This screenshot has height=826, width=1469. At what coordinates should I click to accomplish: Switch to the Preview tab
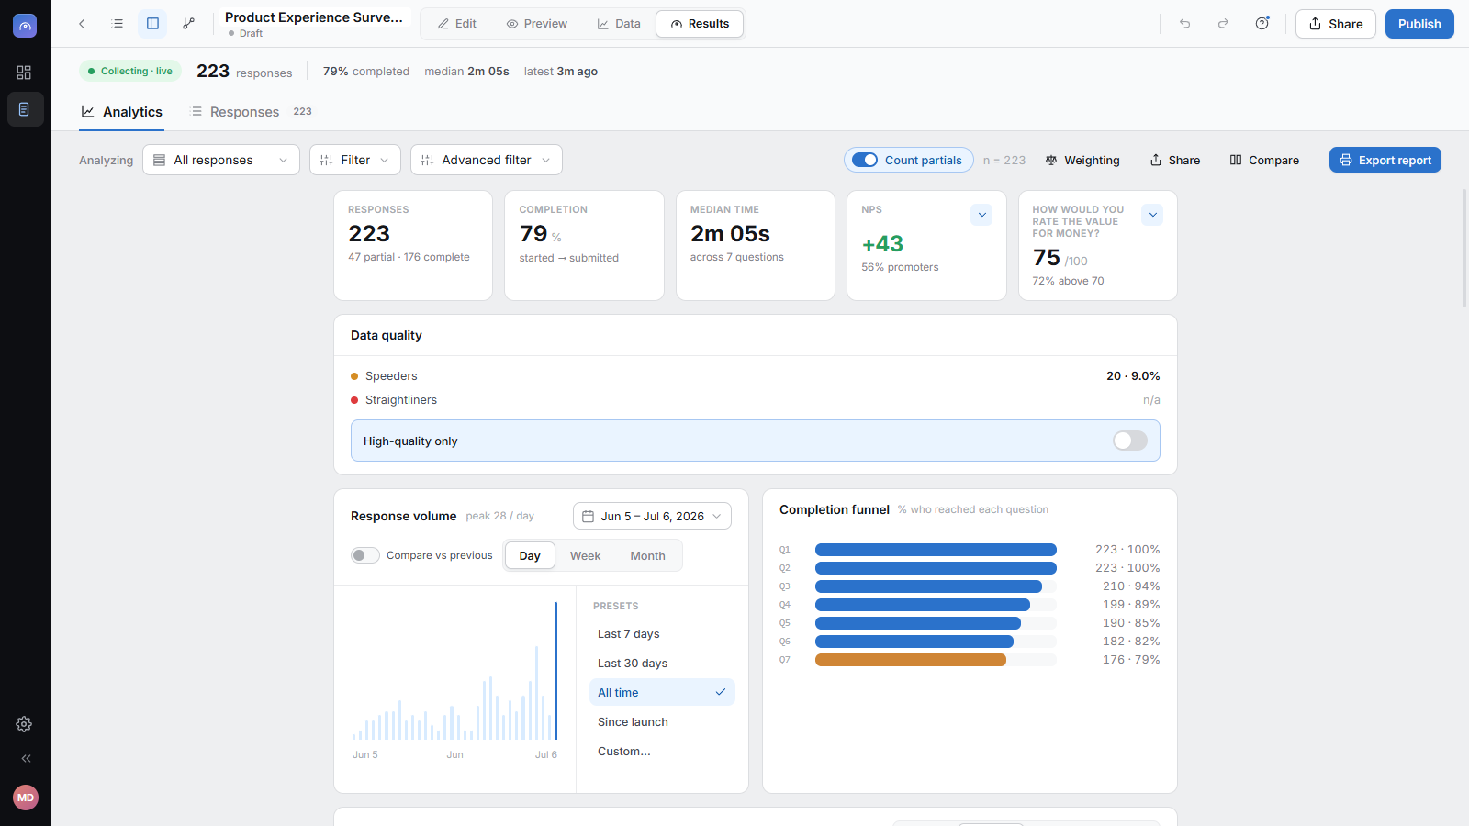[x=537, y=24]
